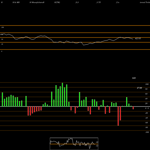The width and height of the screenshot is (150, 150).
Task: Click the MR axis label 80
Action: tap(146, 89)
